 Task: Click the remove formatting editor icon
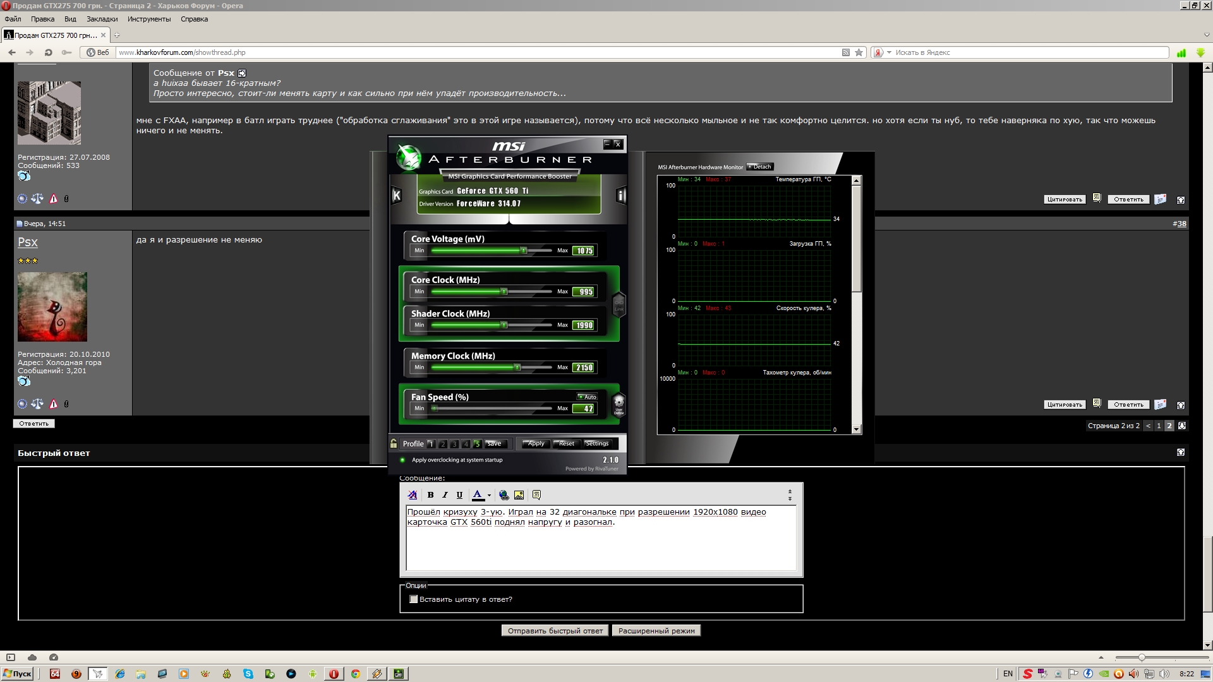pyautogui.click(x=413, y=495)
